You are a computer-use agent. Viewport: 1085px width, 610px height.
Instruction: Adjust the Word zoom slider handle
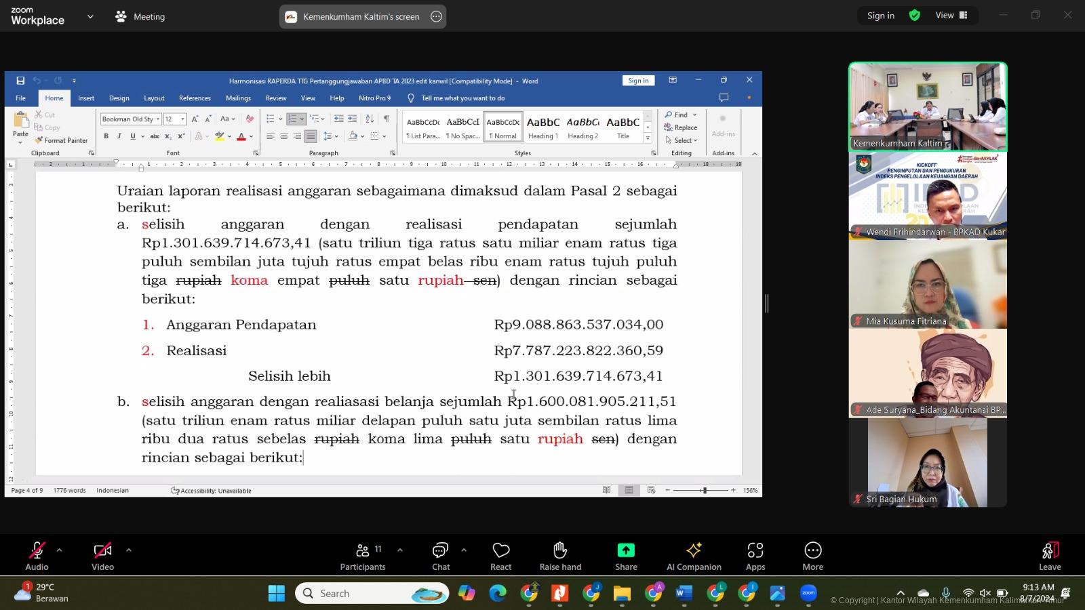click(x=705, y=490)
